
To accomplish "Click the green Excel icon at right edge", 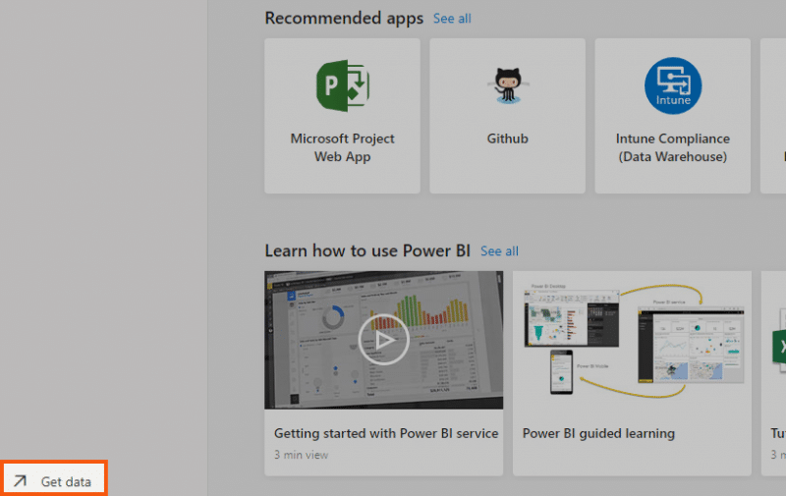I will 778,347.
